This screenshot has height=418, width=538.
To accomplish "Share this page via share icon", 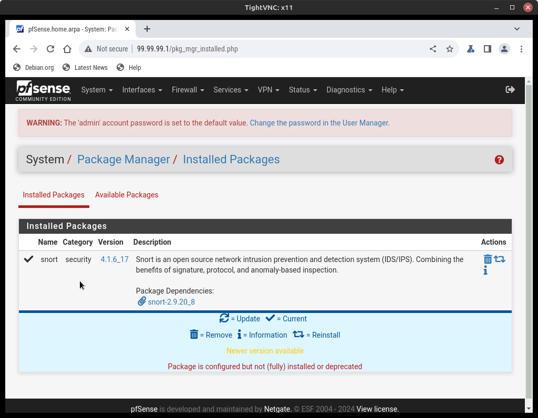I will point(433,49).
